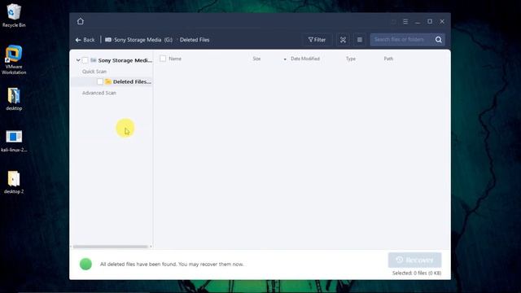This screenshot has height=293, width=521.
Task: Close the recovery application window
Action: click(x=442, y=21)
